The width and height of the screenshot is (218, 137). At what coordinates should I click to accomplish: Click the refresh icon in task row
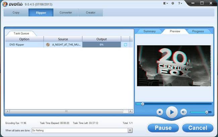[125, 45]
